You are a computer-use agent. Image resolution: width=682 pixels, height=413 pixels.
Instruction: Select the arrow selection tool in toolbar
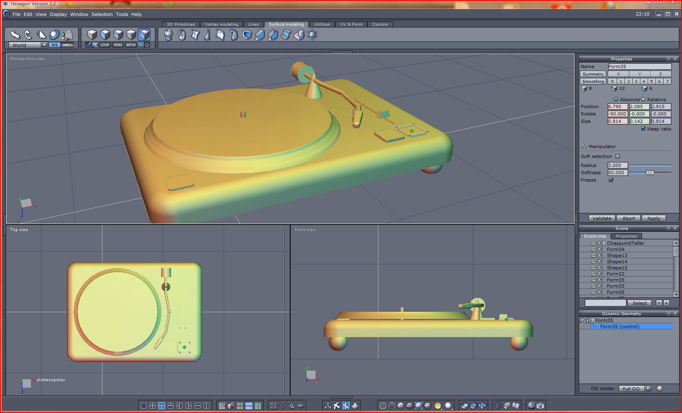point(15,35)
